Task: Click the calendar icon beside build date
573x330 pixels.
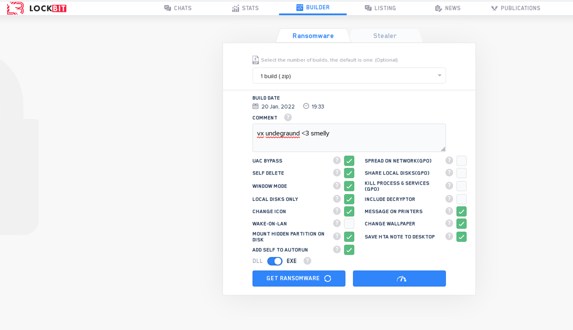Action: click(x=255, y=106)
